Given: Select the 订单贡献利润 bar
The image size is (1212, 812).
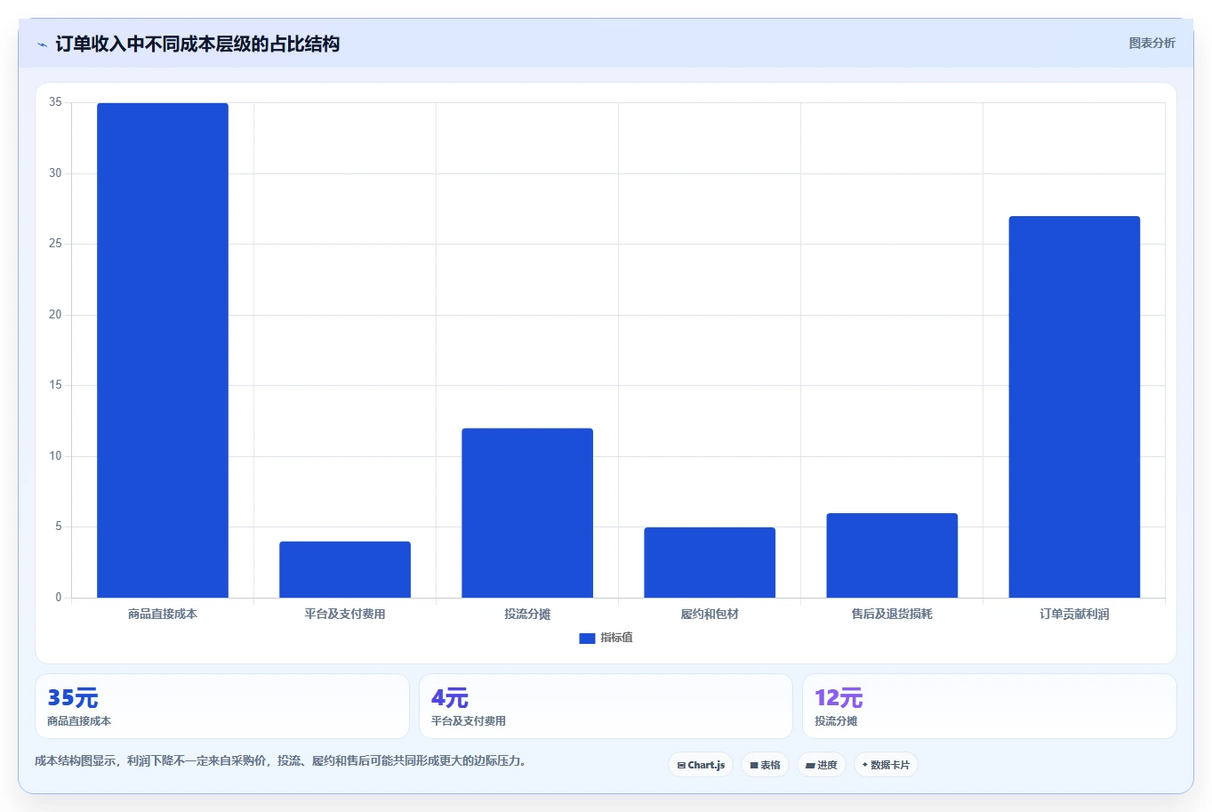Looking at the screenshot, I should coord(1074,406).
